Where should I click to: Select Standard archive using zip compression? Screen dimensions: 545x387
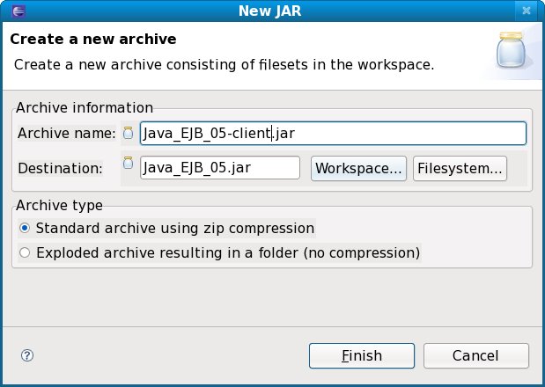click(x=25, y=229)
